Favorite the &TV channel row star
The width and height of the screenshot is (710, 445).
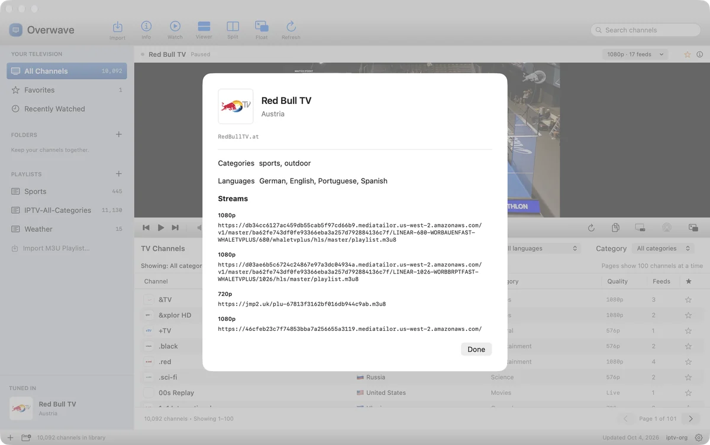click(x=688, y=300)
